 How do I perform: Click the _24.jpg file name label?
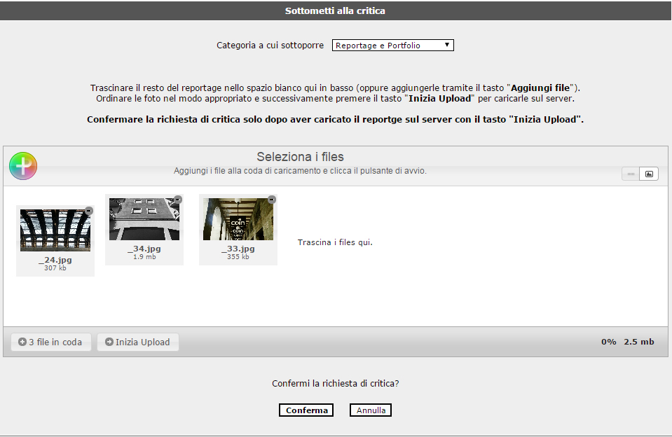tap(55, 260)
